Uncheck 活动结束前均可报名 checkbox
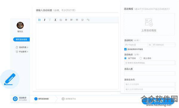Image resolution: width=179 pixels, height=108 pixels. click(125, 49)
